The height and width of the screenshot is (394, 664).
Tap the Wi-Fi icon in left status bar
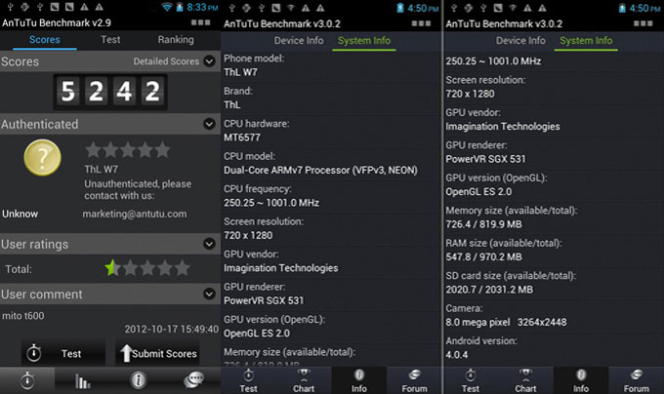167,7
